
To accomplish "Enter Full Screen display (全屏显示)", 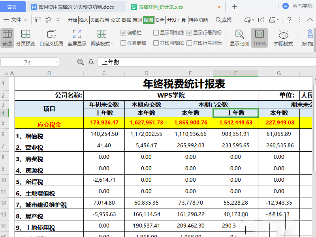I will coord(77,38).
